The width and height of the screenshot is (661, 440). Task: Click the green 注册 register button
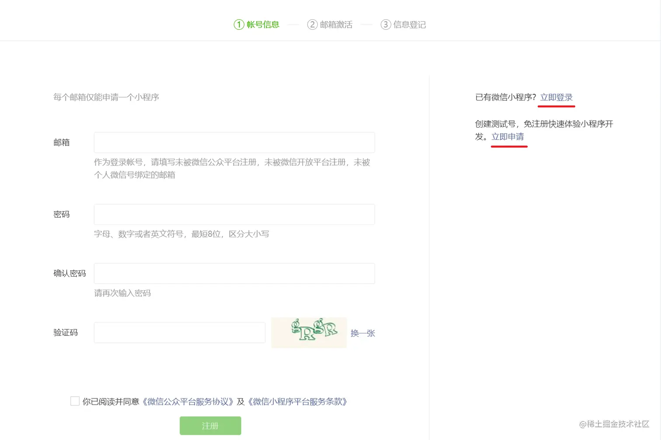pos(210,426)
